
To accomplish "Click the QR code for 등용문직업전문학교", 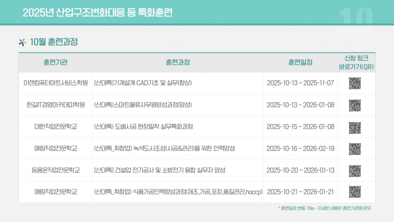I will (355, 170).
